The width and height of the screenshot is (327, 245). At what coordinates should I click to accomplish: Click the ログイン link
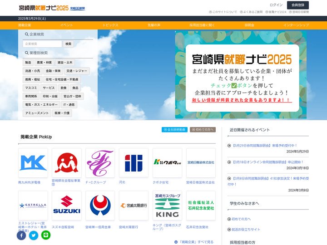pos(276,5)
